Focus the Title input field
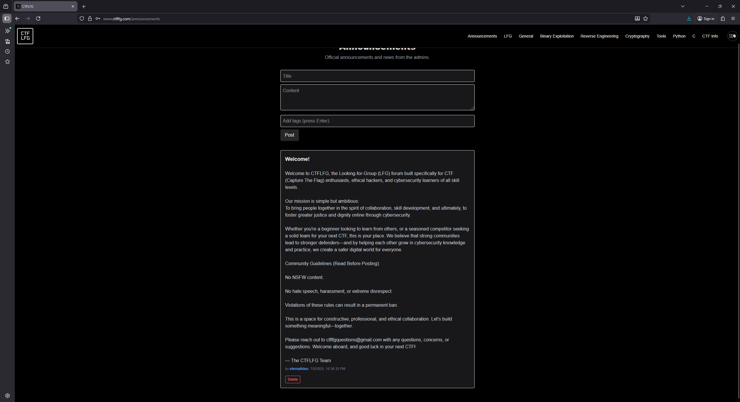Viewport: 740px width, 402px height. point(377,76)
